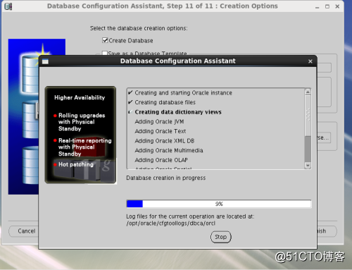Select 'Adding Oracle OLAP' row

pos(216,160)
